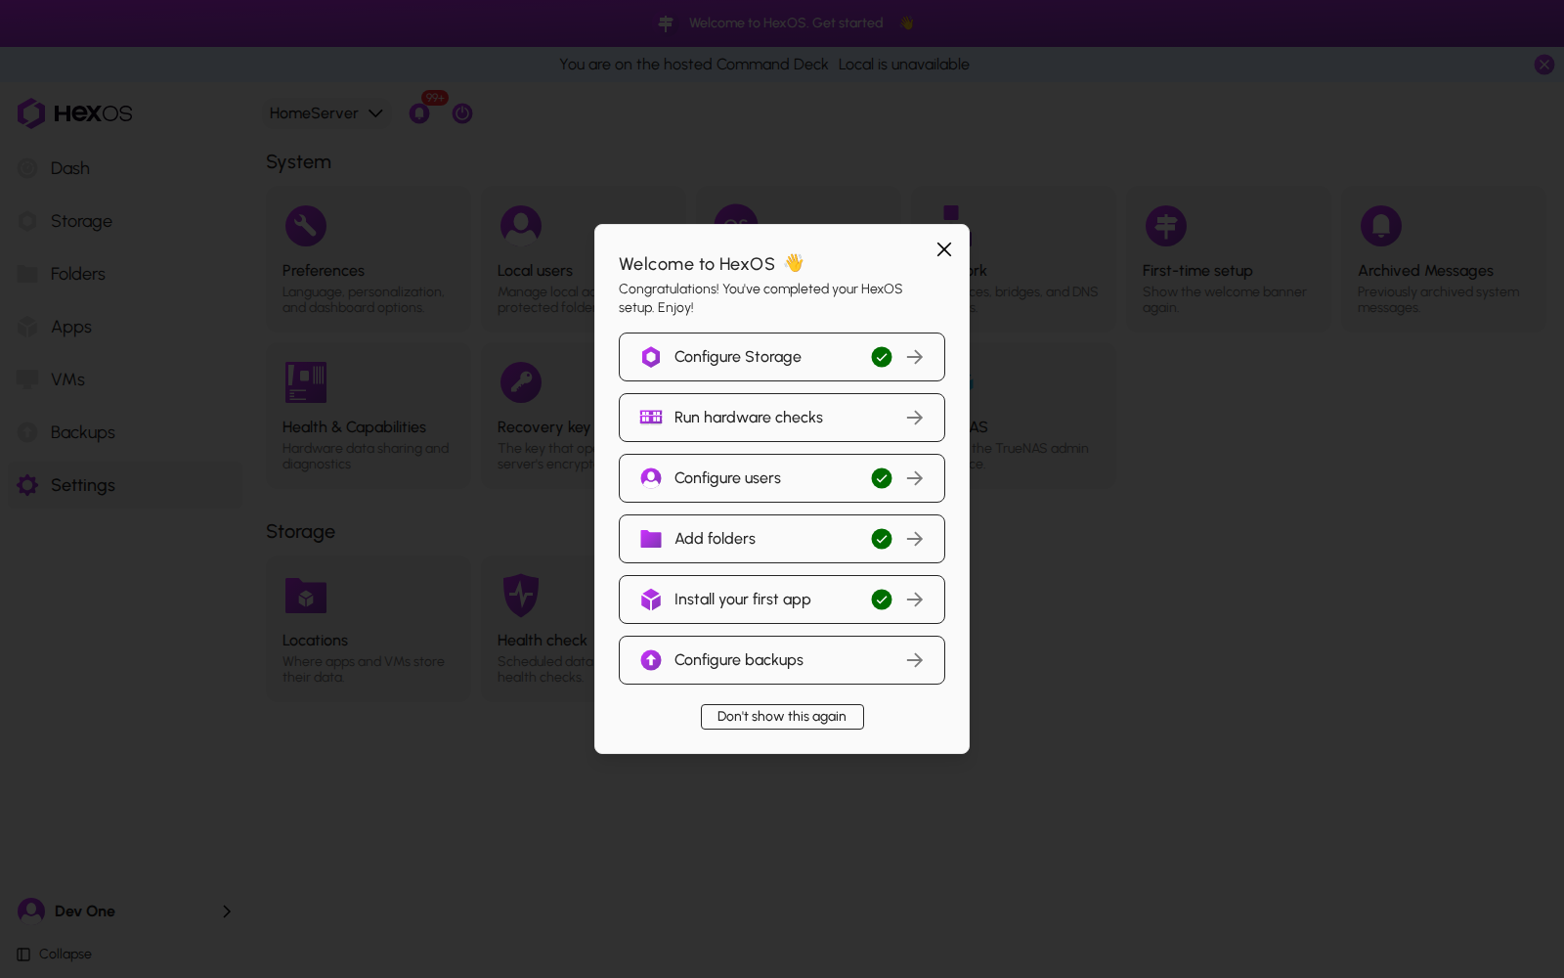Click the Configure Storage hexagon icon
Screen dimensions: 1564x978
click(x=651, y=357)
